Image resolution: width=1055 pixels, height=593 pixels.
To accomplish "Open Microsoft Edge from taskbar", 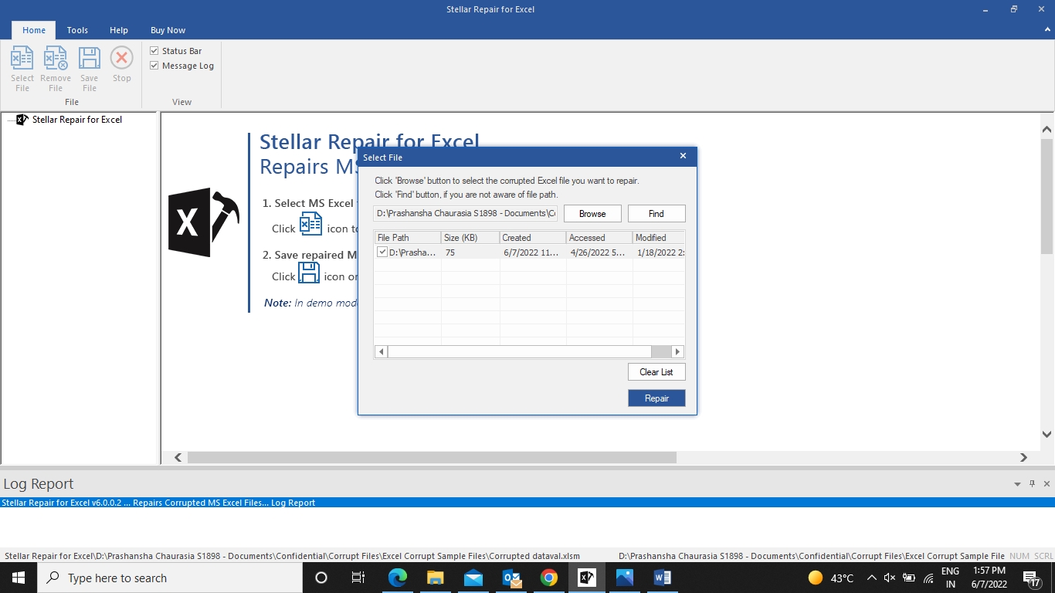I will pos(398,578).
